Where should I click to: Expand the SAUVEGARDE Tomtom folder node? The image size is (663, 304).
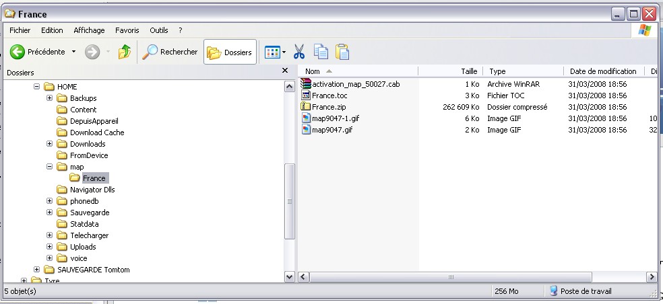36,270
